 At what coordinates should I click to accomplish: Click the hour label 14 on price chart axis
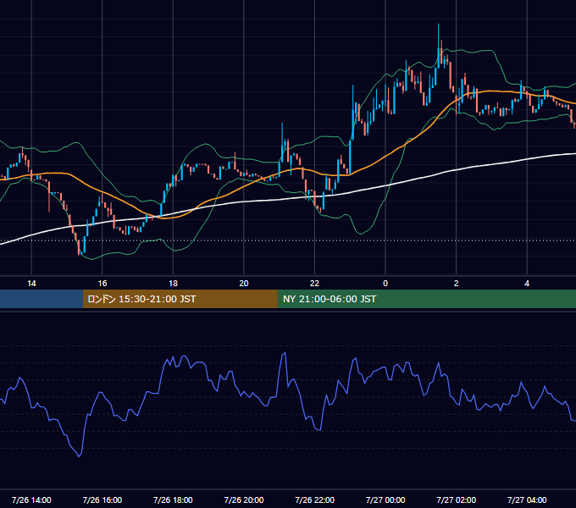[x=31, y=284]
